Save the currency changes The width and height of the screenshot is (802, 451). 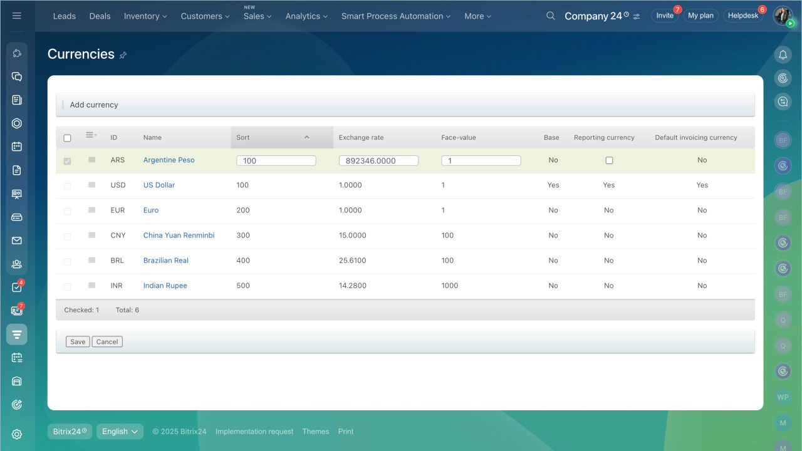click(78, 342)
